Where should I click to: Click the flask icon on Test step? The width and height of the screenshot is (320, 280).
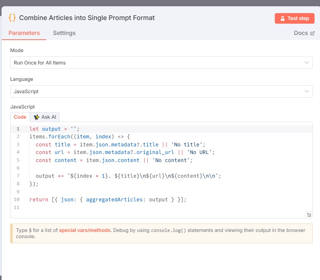pos(282,18)
